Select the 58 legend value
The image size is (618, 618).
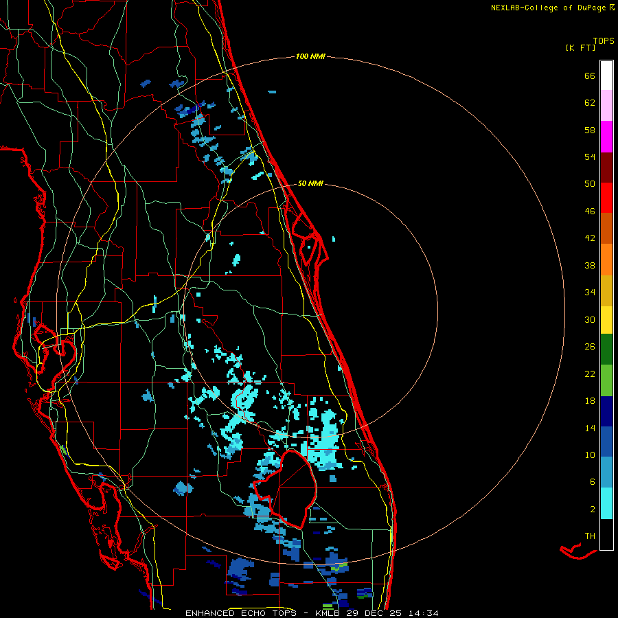point(590,130)
